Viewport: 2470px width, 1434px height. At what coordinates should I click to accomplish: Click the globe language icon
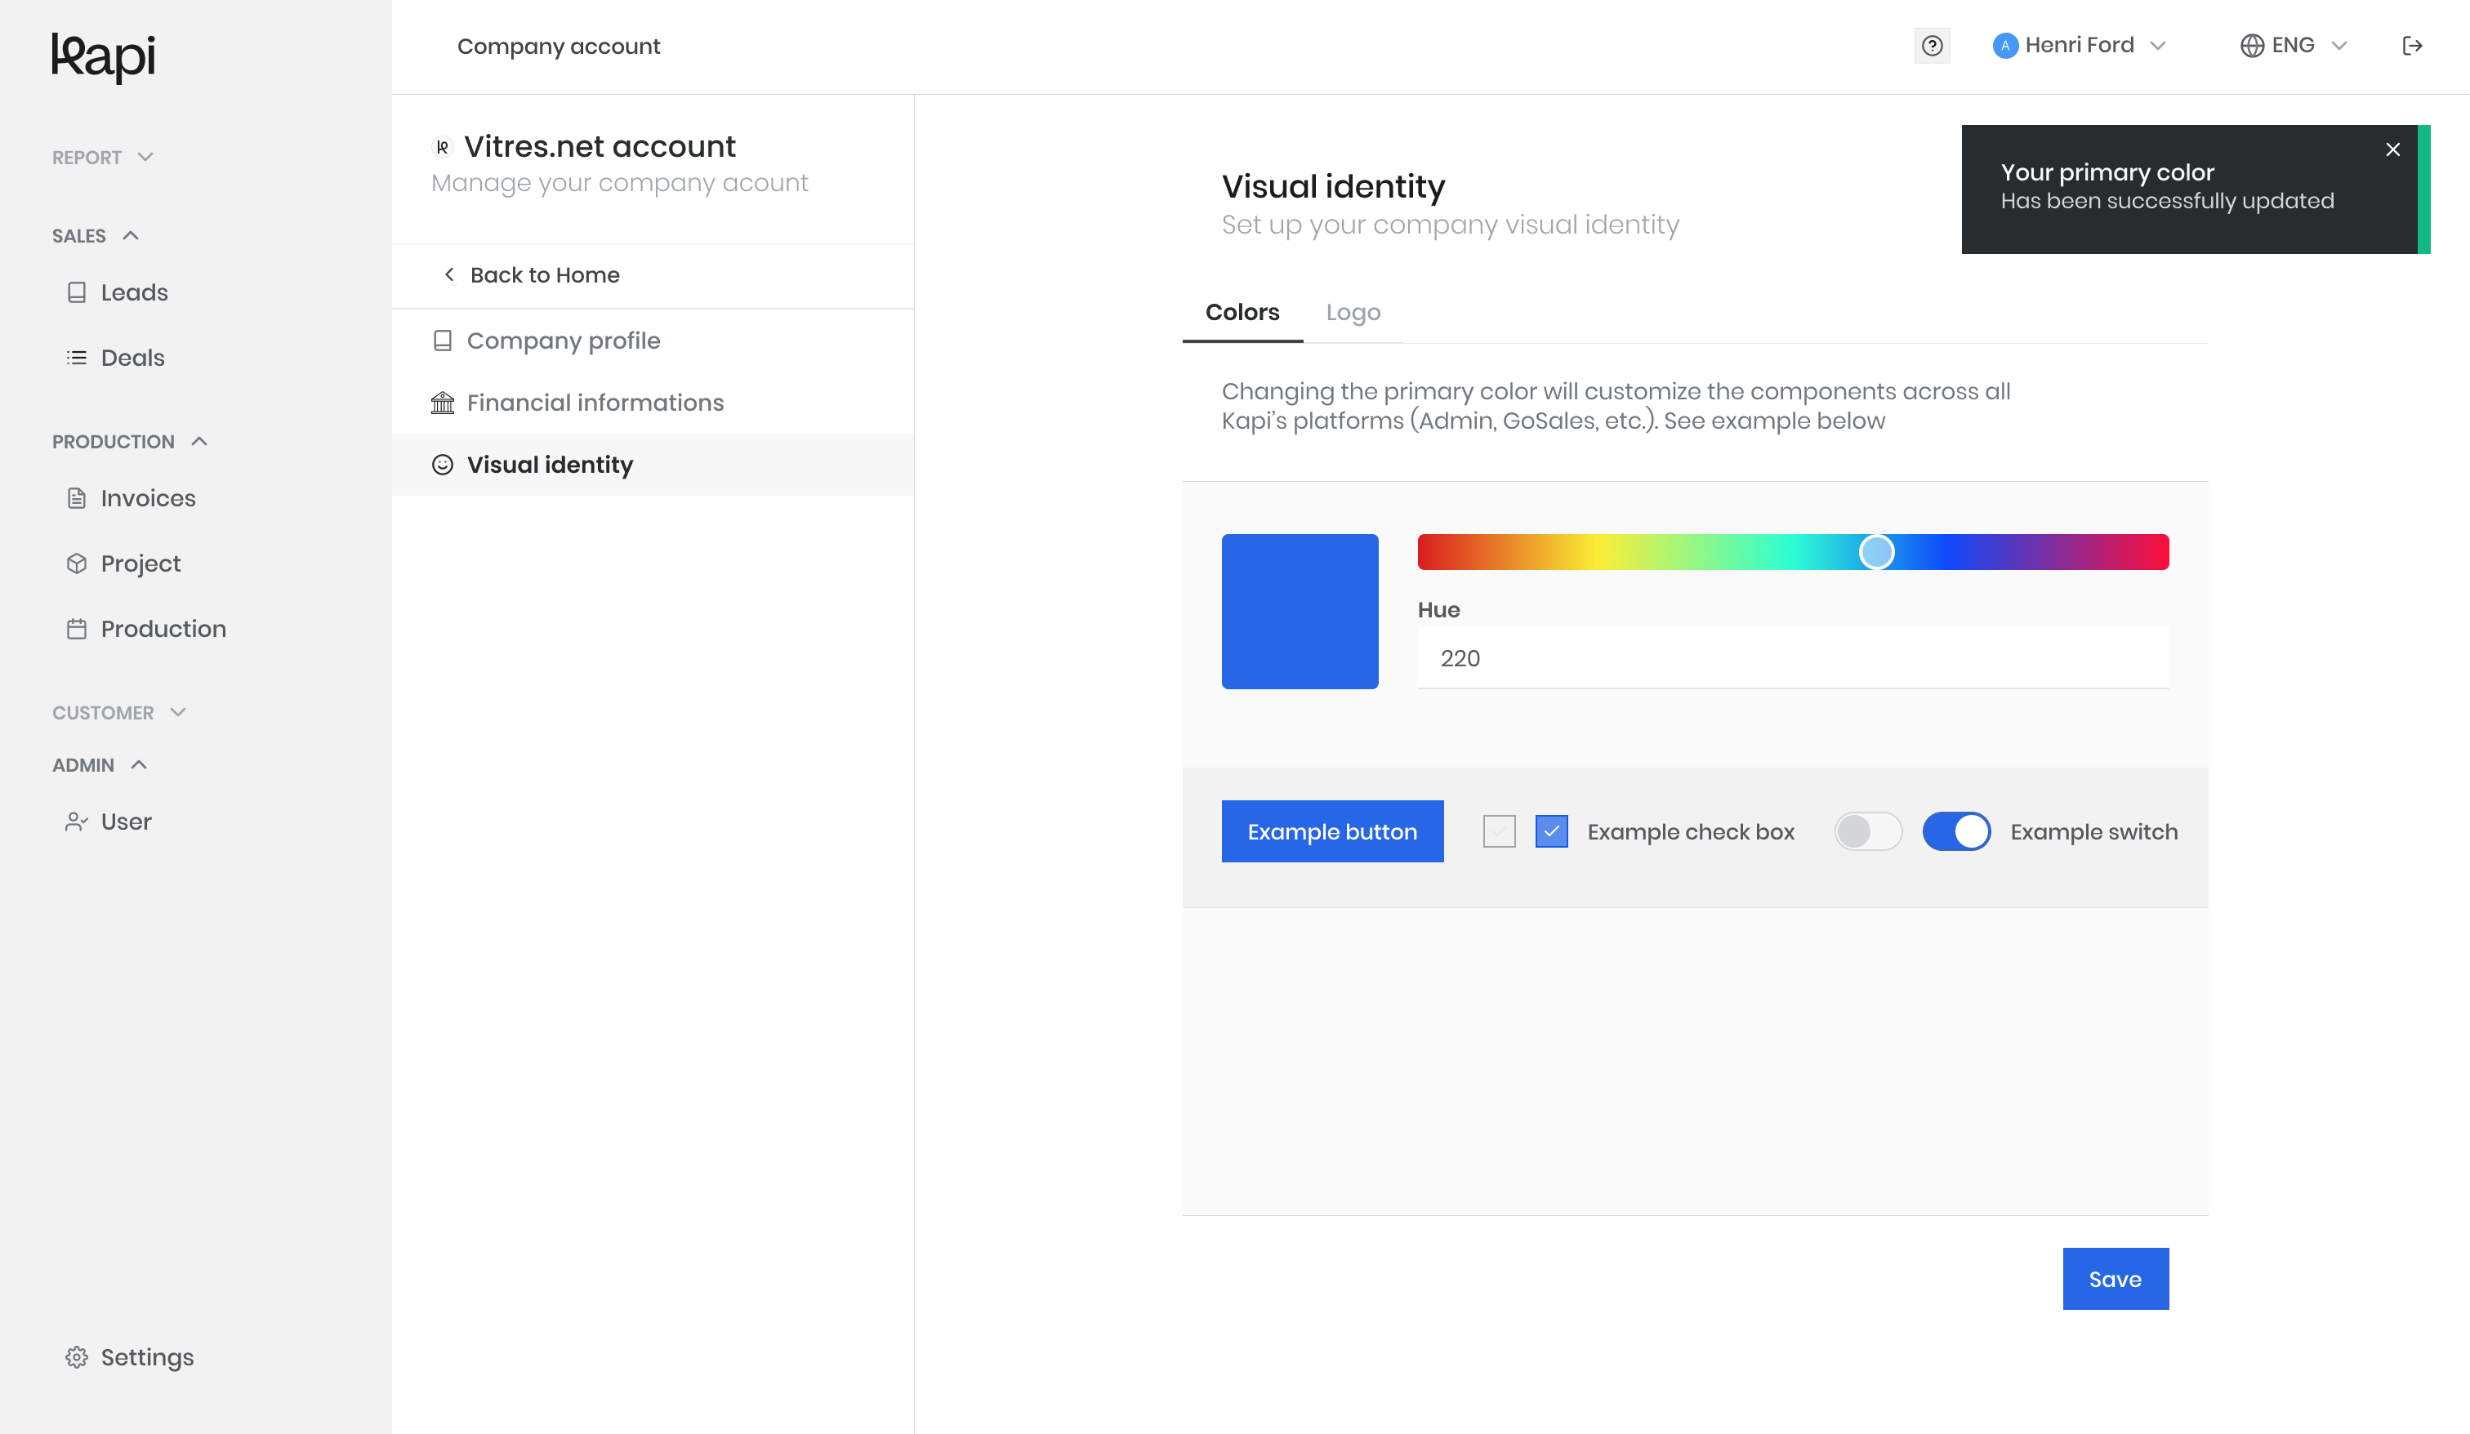click(2253, 46)
